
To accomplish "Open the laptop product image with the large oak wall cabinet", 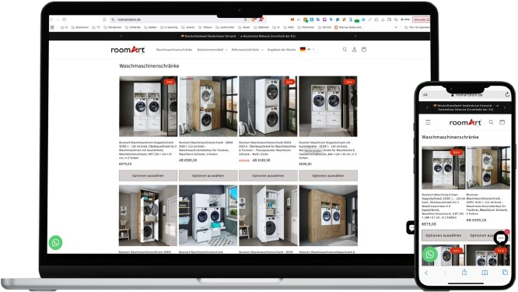I will (328, 216).
